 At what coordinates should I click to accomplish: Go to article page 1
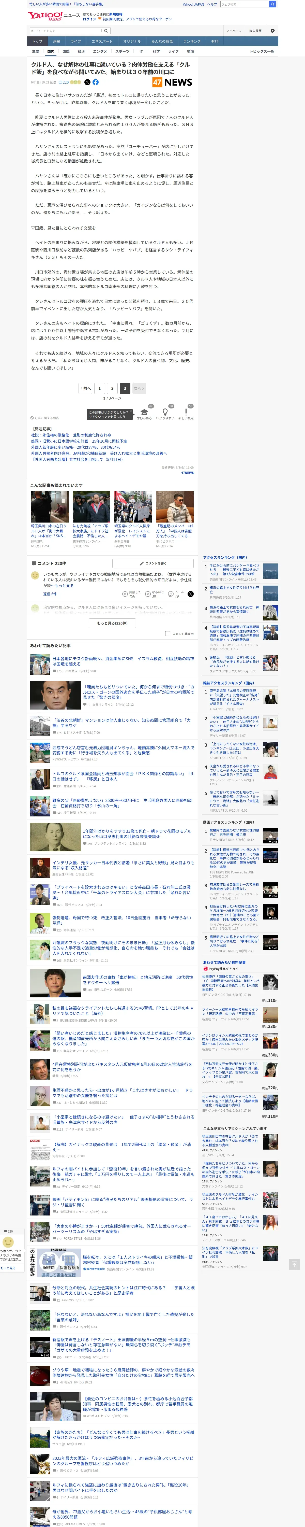[99, 388]
